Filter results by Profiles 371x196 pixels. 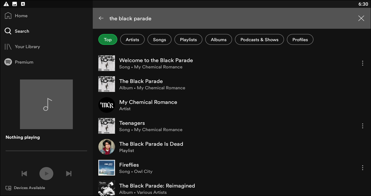point(300,39)
